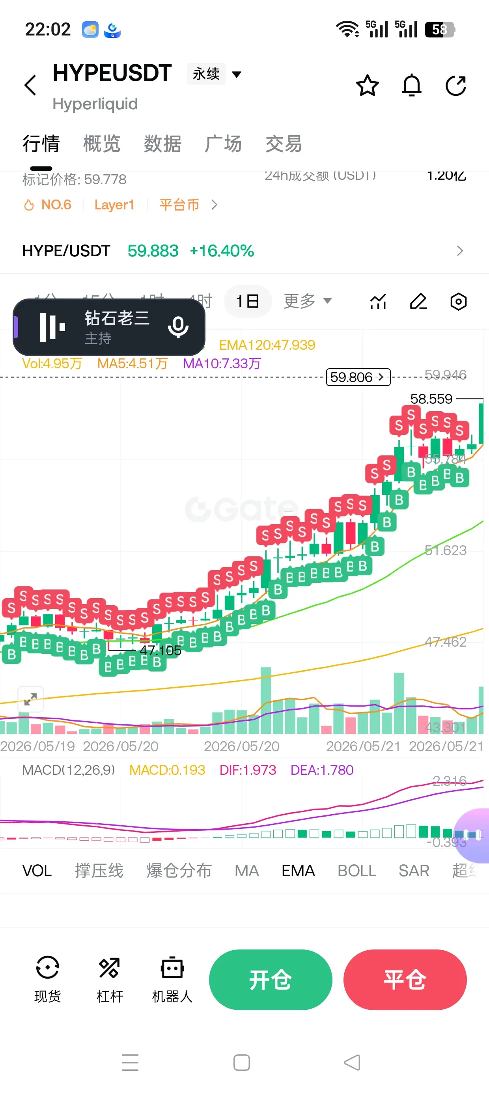Switch to 数据 tab
489x1093 pixels.
(x=162, y=144)
